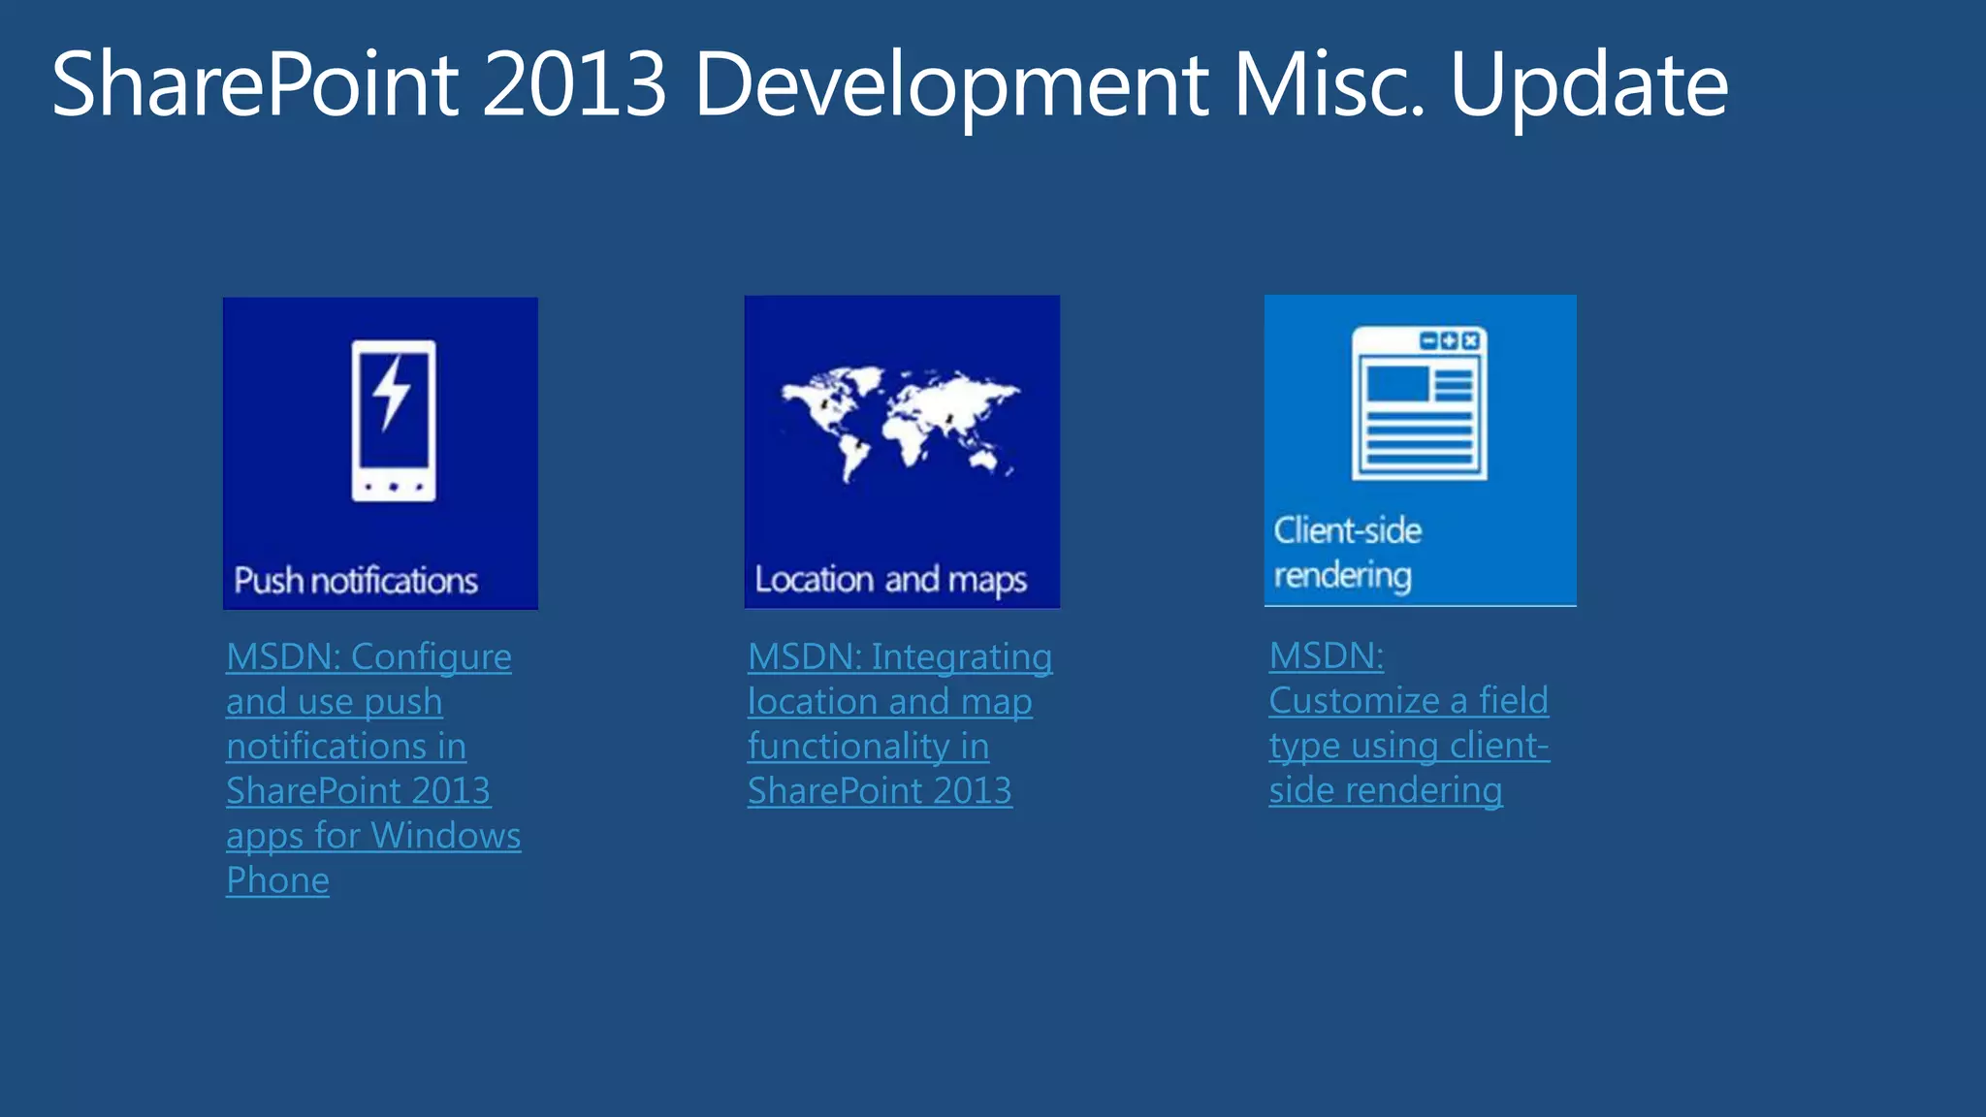Select the "Location and maps" tile label
Screen dimensions: 1986x1117
click(890, 580)
